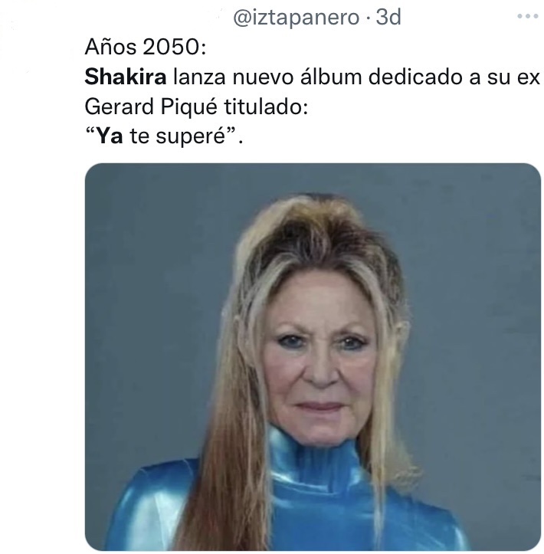The width and height of the screenshot is (544, 554).
Task: Open the @iztapanero profile handle
Action: point(297,17)
